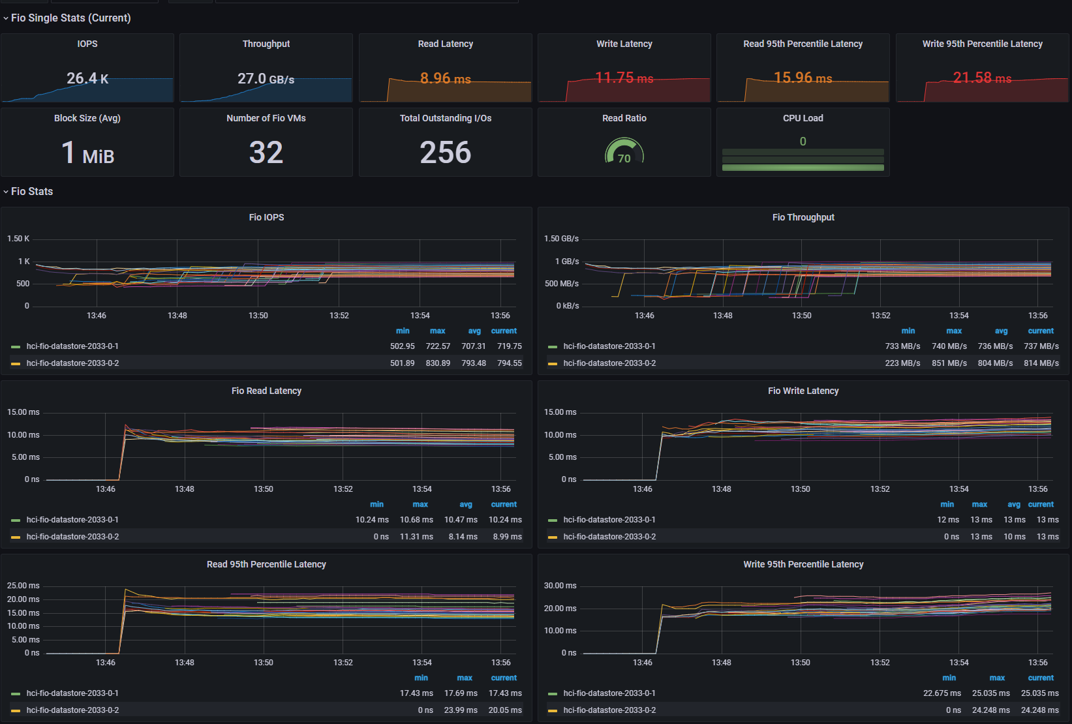Collapse the Fio Stats row chevron
This screenshot has width=1072, height=724.
point(6,192)
